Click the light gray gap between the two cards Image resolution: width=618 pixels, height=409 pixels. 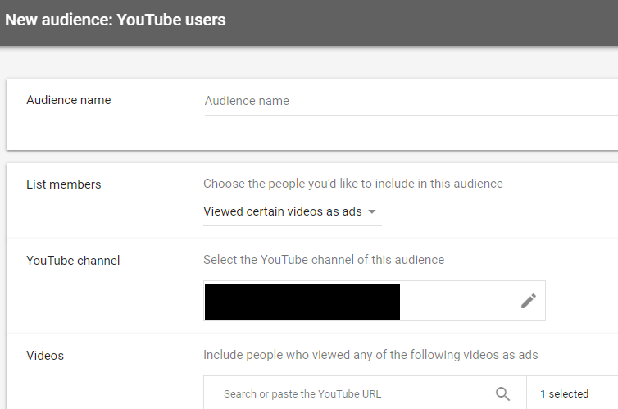311,157
